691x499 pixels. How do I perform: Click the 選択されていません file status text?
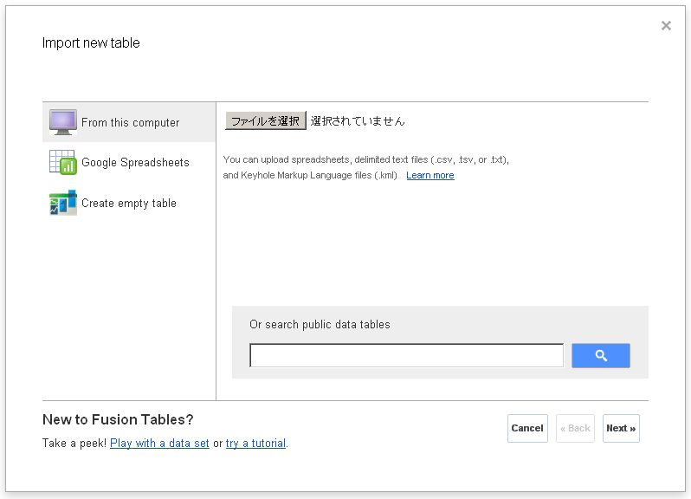point(358,121)
